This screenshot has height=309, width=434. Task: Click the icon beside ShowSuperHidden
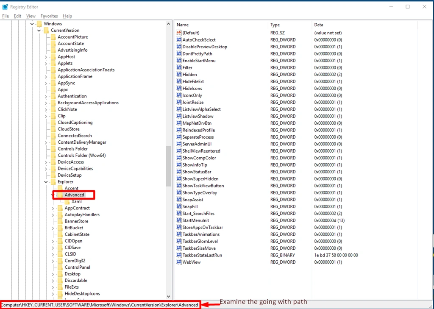point(179,179)
